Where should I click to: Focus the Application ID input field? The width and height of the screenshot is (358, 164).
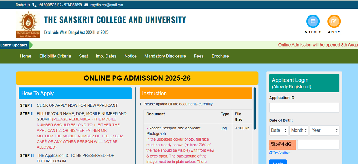pyautogui.click(x=304, y=107)
